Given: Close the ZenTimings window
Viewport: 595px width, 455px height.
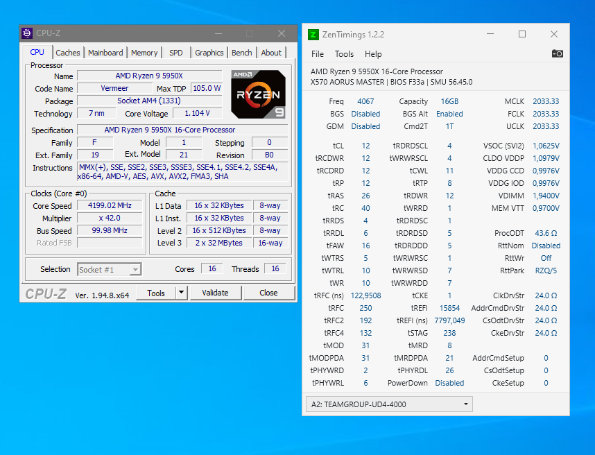Looking at the screenshot, I should (x=554, y=34).
